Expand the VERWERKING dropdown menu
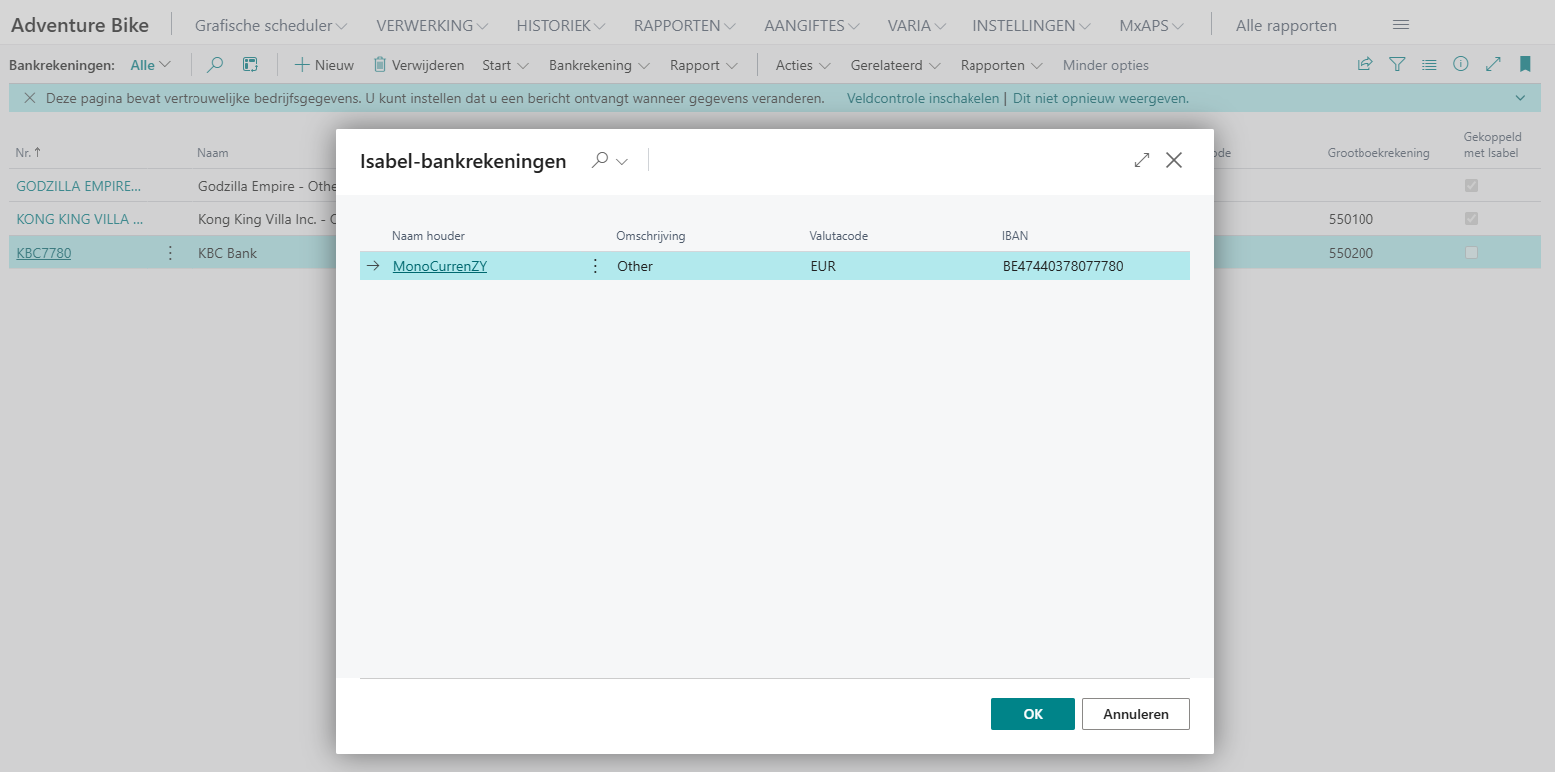 (432, 25)
